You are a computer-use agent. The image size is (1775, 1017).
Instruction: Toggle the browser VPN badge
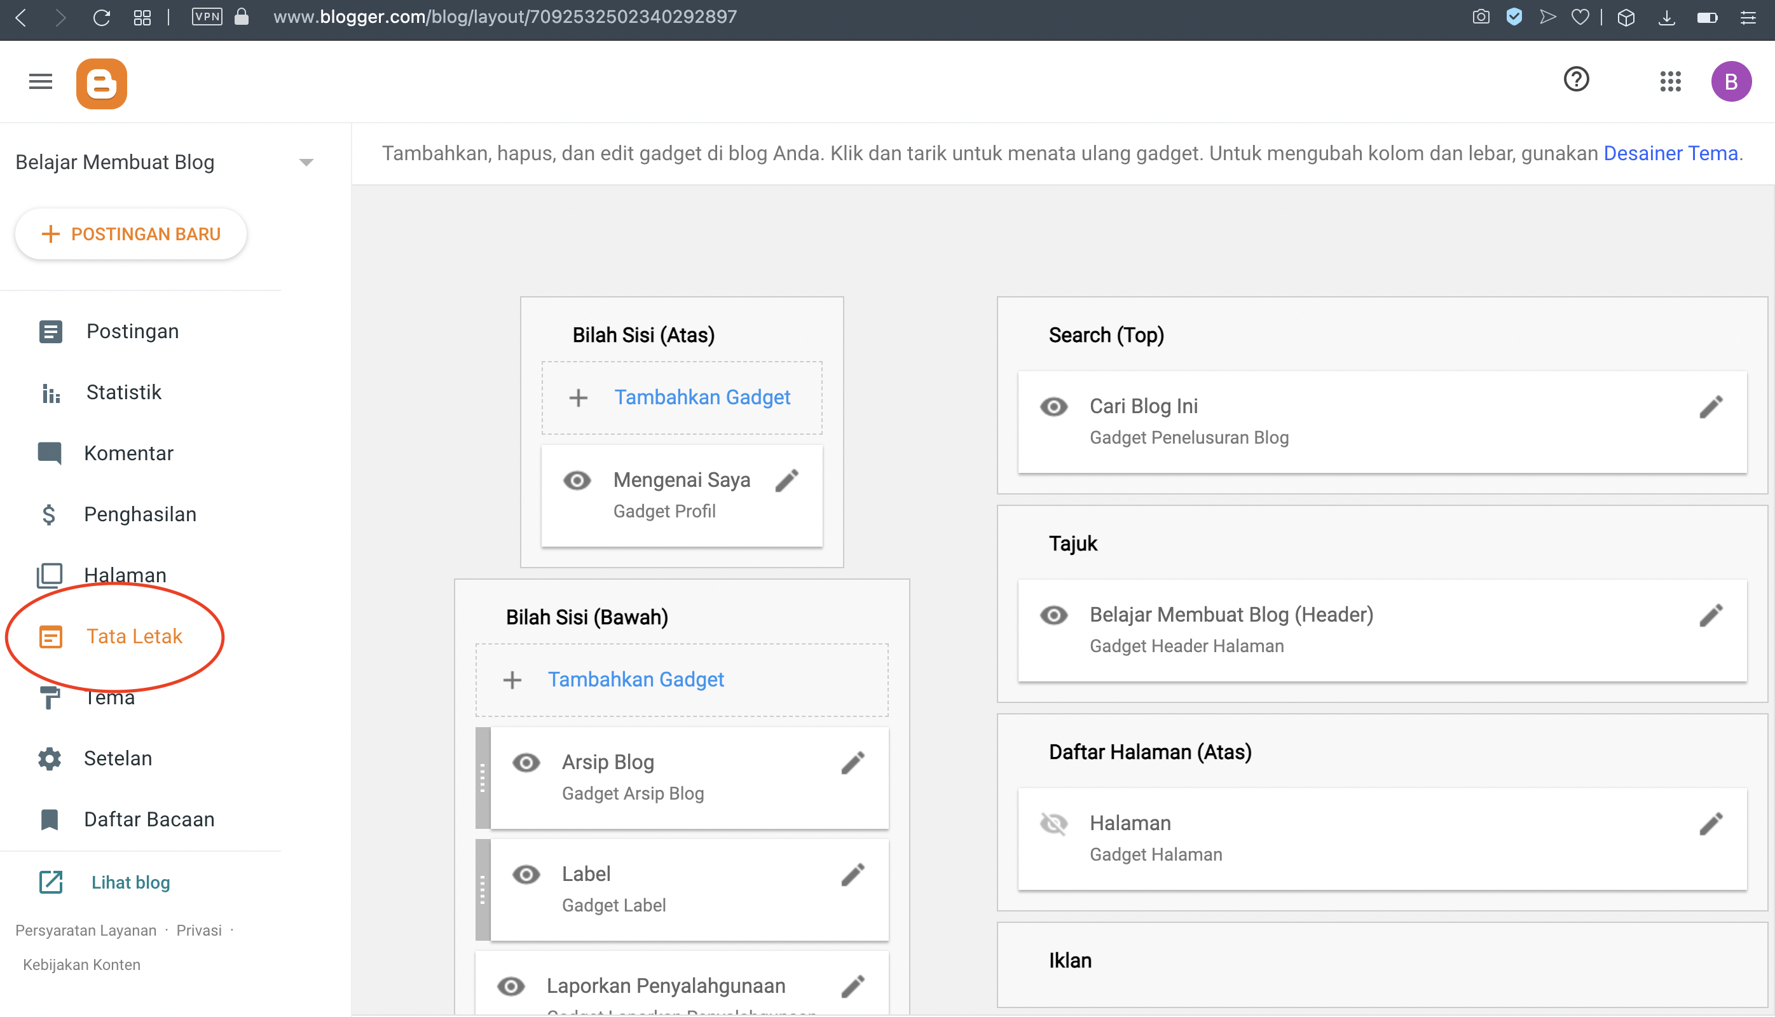pos(207,17)
